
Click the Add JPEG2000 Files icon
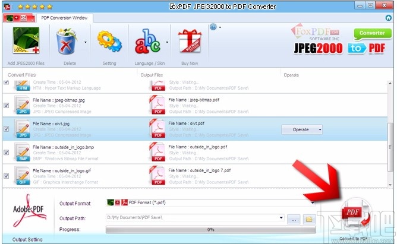pos(26,40)
